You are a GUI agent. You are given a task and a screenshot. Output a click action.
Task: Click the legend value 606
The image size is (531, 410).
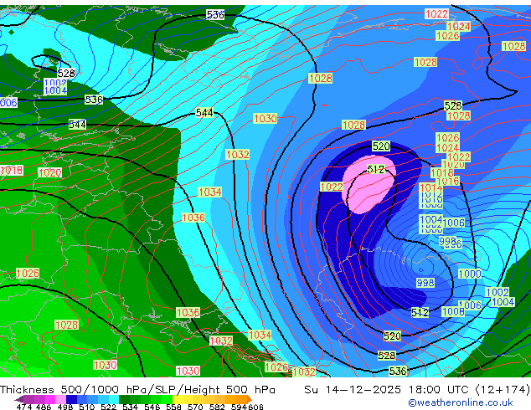click(x=255, y=407)
